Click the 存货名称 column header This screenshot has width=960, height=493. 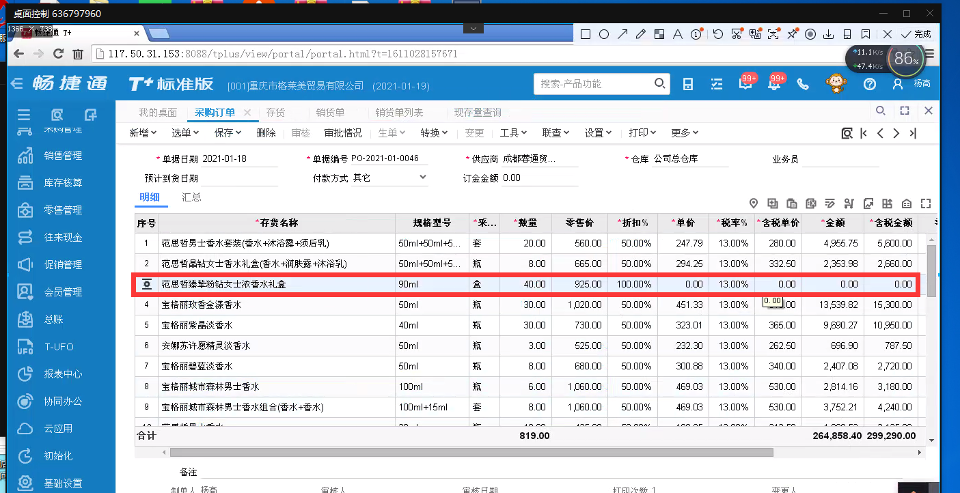(277, 223)
